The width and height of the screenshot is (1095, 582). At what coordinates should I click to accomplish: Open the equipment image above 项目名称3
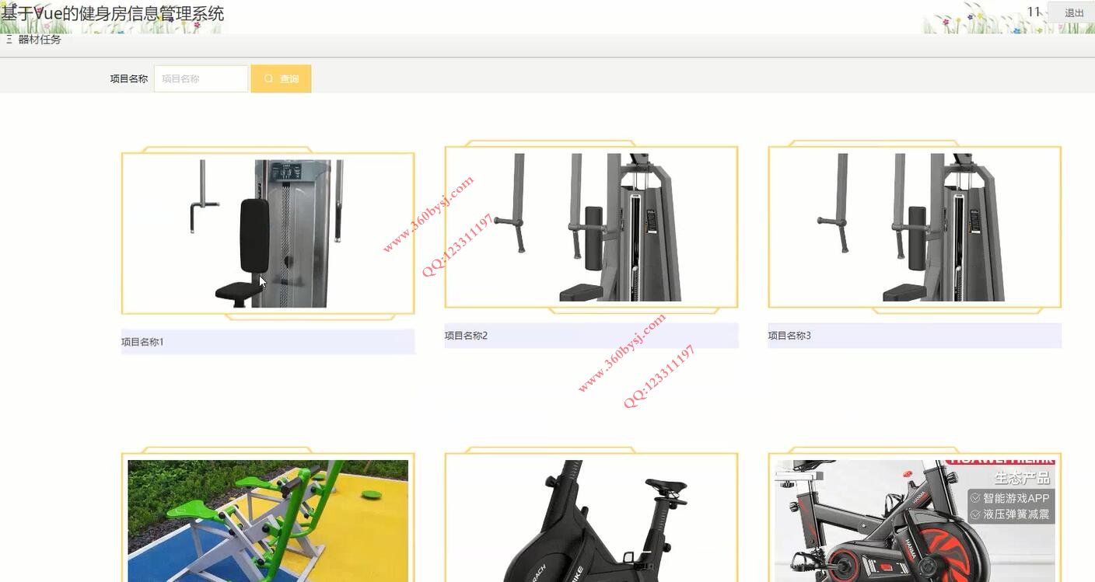point(915,227)
